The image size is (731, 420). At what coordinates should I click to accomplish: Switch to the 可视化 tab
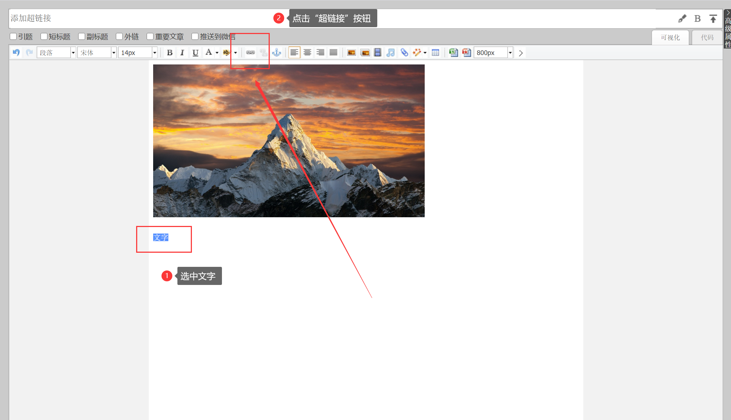[670, 38]
